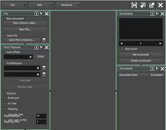Open history stack for the Find field
Viewport: 166px width, 130px height.
pyautogui.click(x=44, y=68)
